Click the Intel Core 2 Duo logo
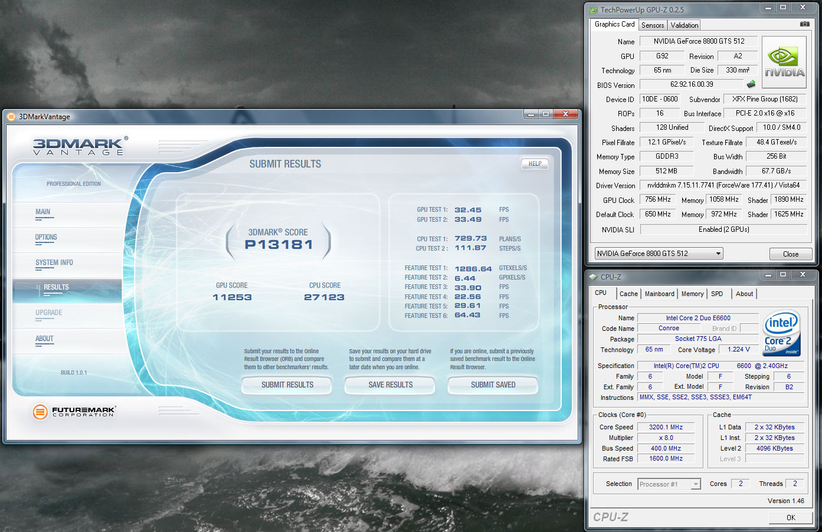This screenshot has height=532, width=822. (x=781, y=333)
